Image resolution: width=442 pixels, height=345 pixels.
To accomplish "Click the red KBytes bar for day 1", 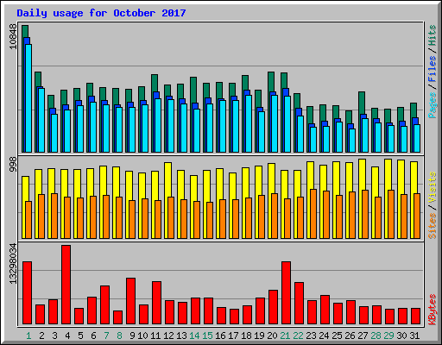I will pos(28,292).
